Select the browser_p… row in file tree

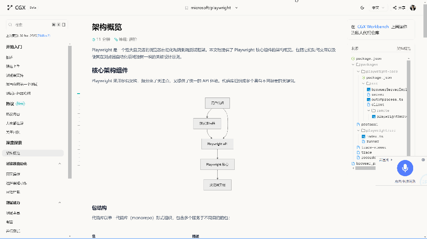click(364, 164)
